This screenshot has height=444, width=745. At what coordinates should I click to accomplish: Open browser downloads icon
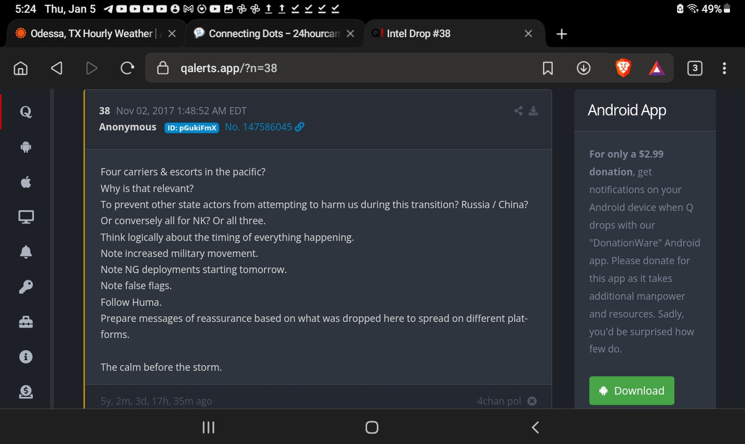pyautogui.click(x=584, y=69)
